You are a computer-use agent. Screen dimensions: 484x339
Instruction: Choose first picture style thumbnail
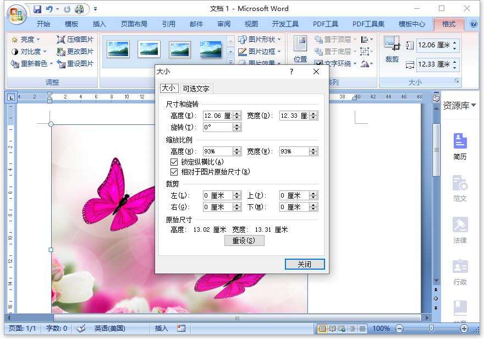click(x=118, y=49)
